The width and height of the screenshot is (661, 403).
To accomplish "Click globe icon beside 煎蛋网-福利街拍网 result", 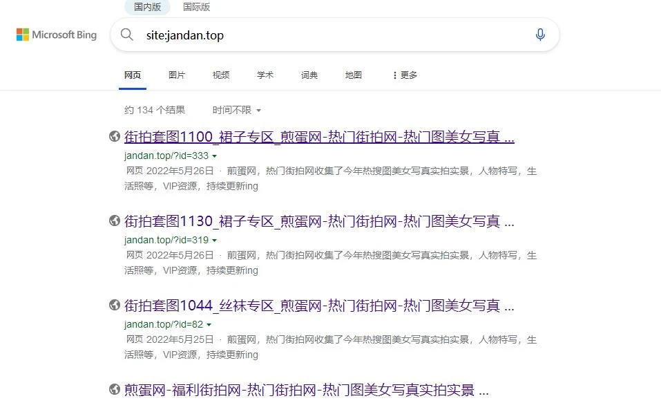I will pyautogui.click(x=115, y=390).
